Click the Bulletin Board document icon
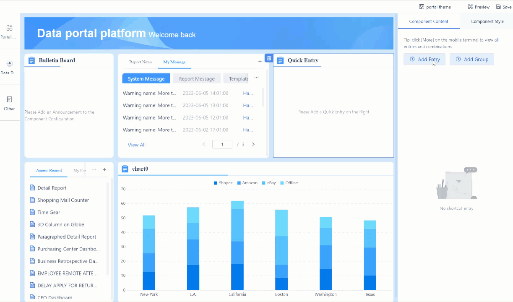 [x=31, y=60]
